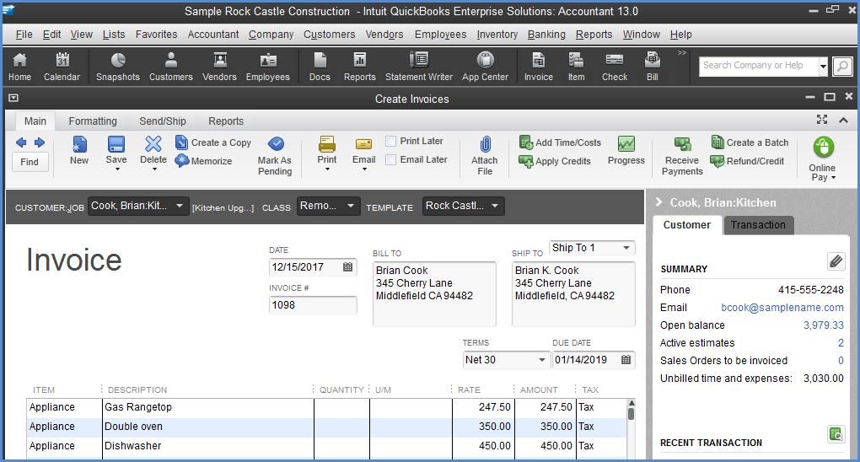Viewport: 860px width, 462px height.
Task: Mark the invoice As Pending
Action: click(x=275, y=156)
